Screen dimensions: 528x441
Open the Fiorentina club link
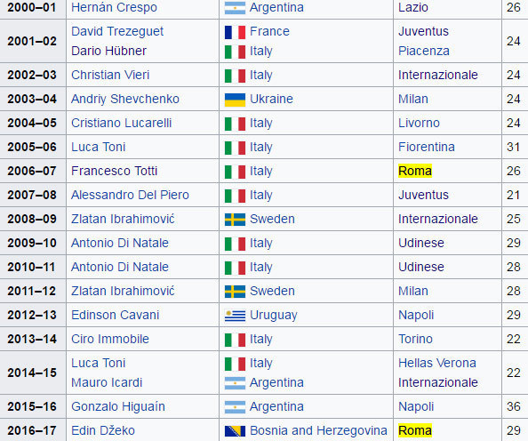[427, 148]
